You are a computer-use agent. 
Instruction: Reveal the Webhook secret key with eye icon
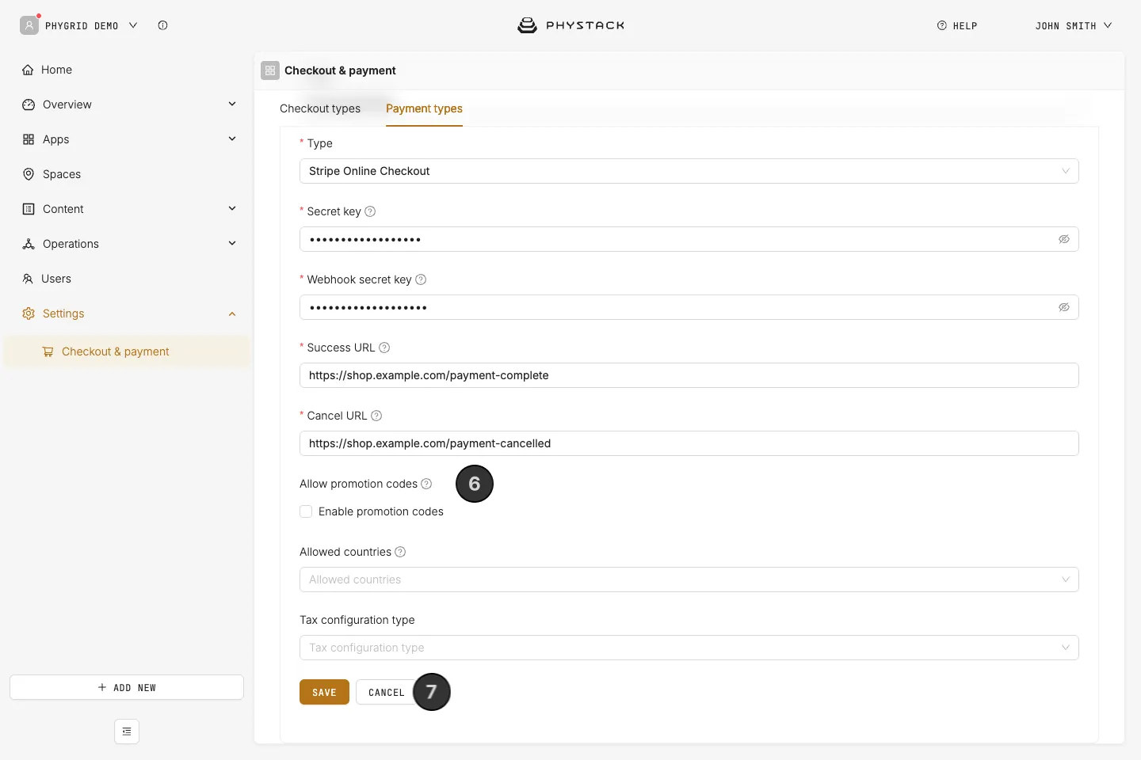[x=1064, y=307]
